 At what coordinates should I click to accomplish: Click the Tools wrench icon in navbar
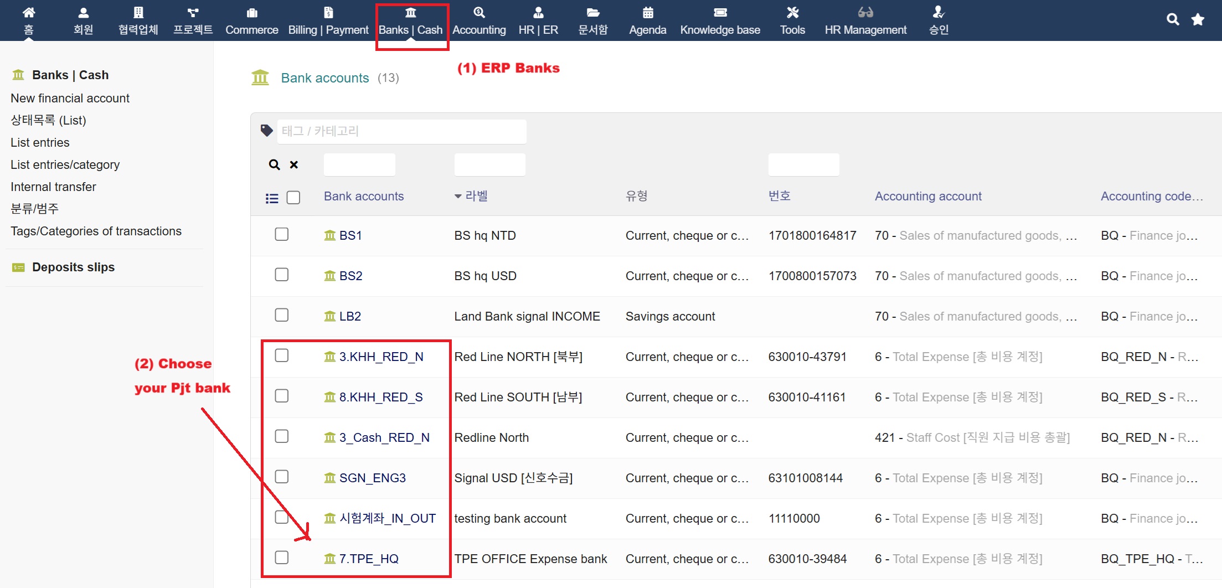(792, 13)
